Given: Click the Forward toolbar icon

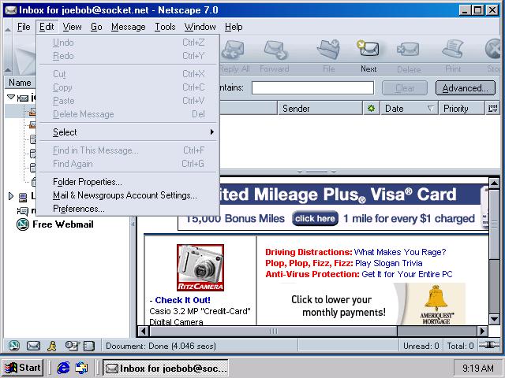Looking at the screenshot, I should [x=275, y=50].
